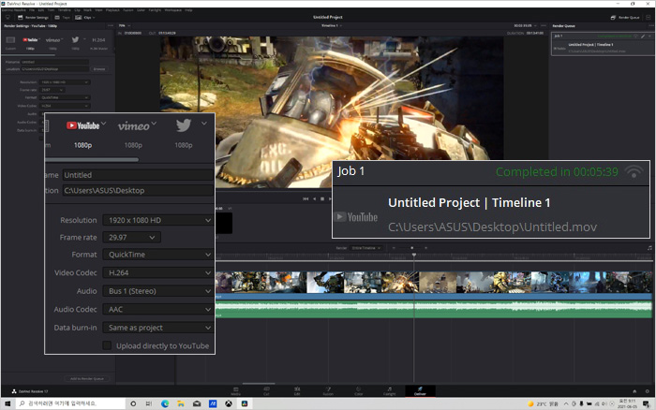Select the H.264 Master render preset

pos(98,43)
